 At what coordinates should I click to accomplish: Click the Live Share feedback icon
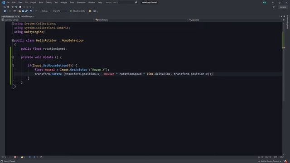[x=274, y=7]
